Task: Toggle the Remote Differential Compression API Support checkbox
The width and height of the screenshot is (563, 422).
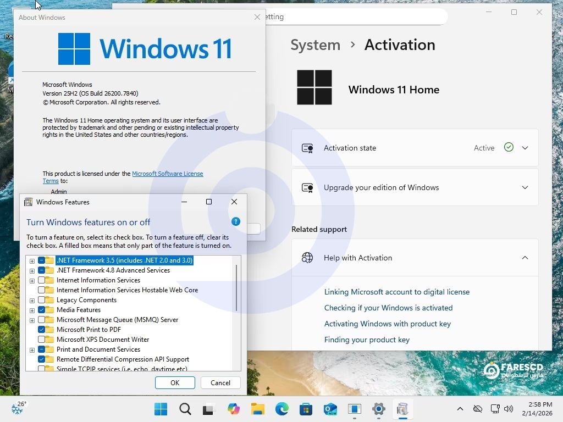Action: (42, 359)
